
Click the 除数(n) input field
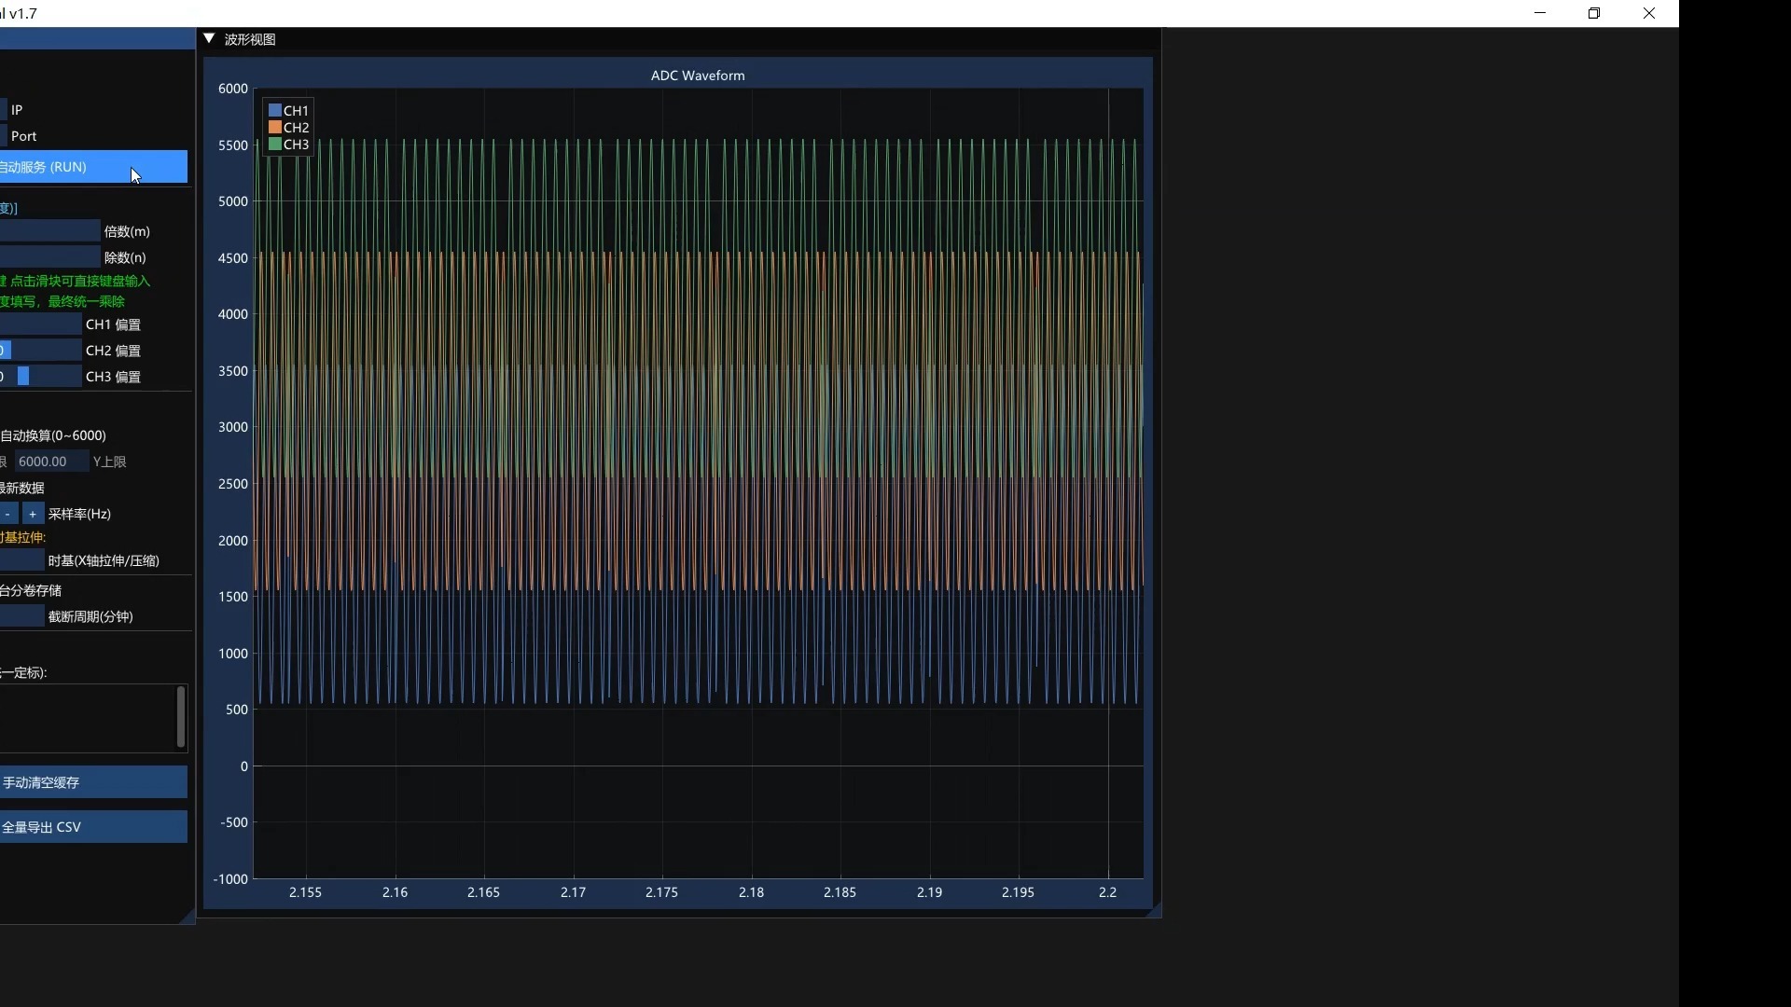point(49,257)
